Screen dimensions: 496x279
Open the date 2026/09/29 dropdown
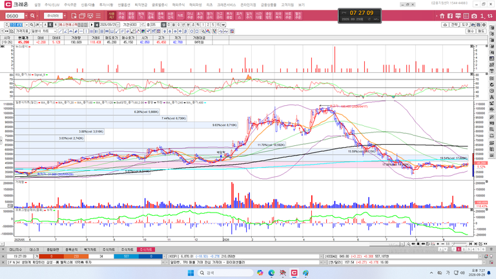click(118, 25)
